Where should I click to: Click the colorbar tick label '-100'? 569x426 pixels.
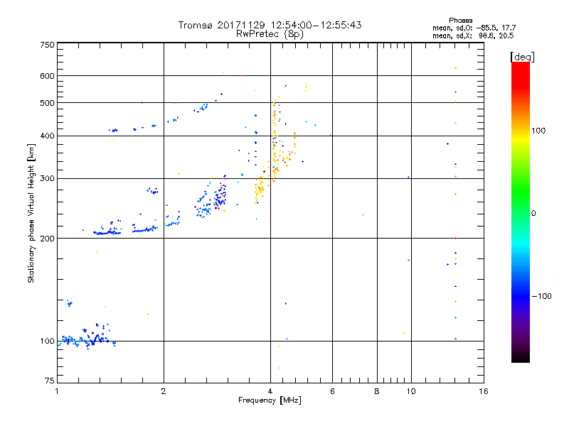click(x=542, y=296)
